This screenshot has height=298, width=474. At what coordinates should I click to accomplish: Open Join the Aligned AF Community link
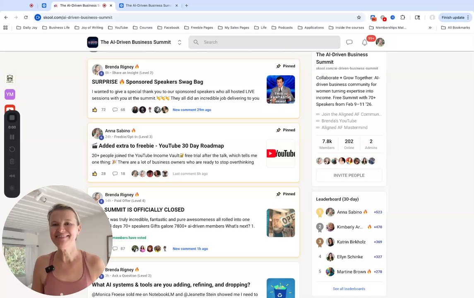(351, 114)
